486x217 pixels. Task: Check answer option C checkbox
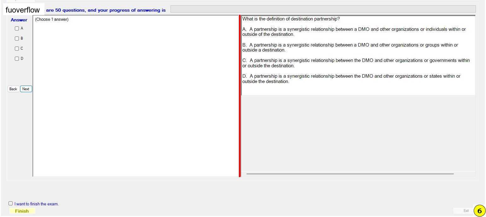(17, 49)
